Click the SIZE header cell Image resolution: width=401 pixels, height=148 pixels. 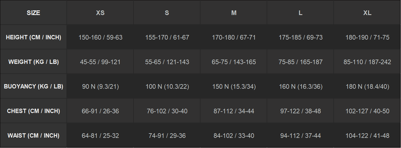[33, 13]
